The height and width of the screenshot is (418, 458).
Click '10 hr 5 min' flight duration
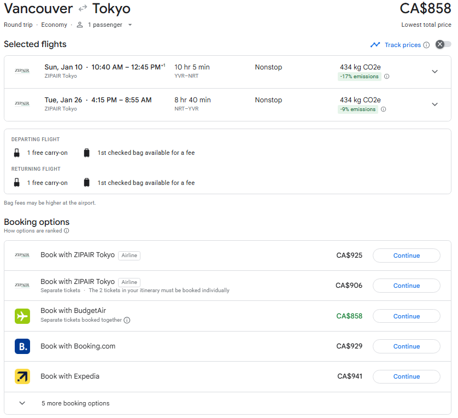(x=192, y=67)
